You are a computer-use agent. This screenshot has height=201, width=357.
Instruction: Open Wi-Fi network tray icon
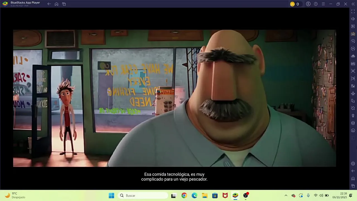point(316,195)
